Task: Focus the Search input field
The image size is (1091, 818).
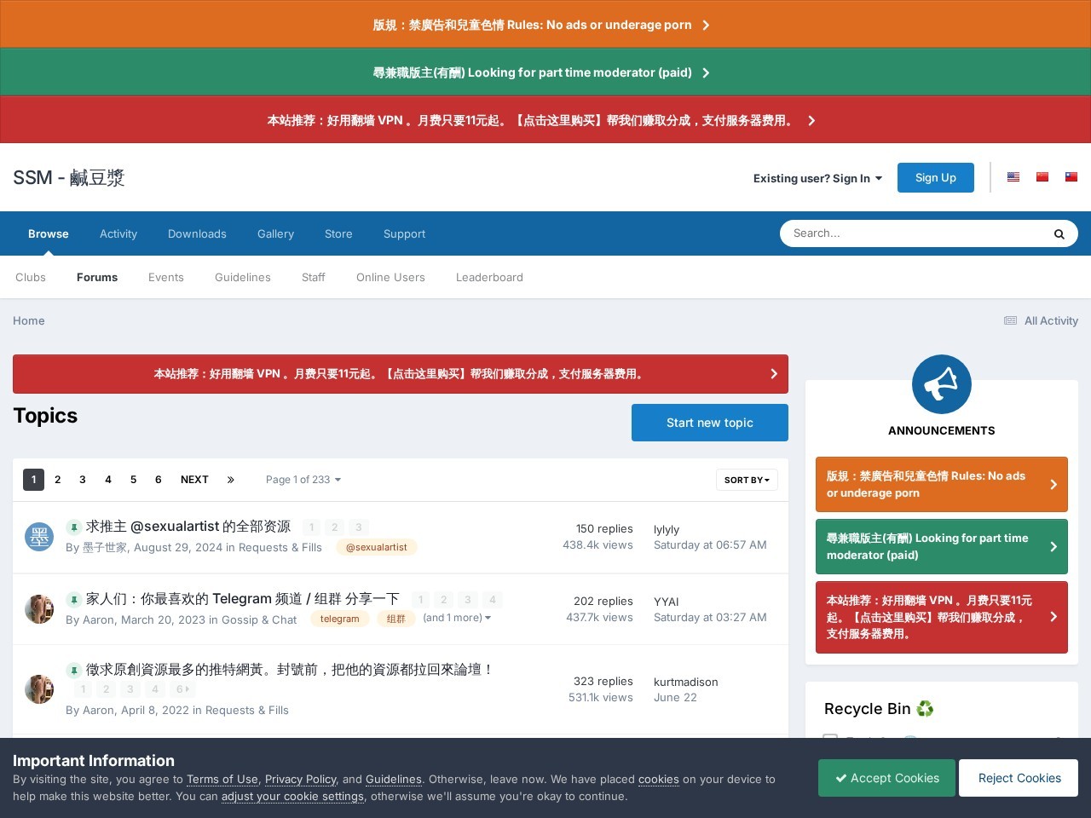Action: pos(912,233)
